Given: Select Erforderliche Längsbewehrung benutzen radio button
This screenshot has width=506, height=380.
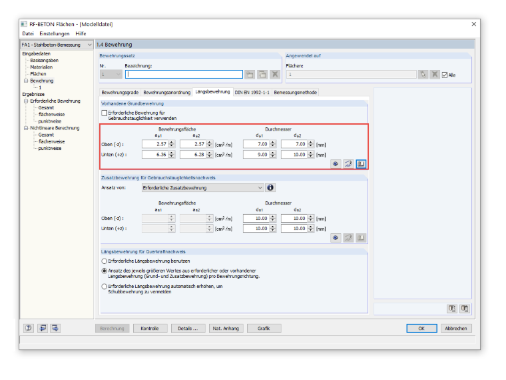Looking at the screenshot, I should (105, 261).
